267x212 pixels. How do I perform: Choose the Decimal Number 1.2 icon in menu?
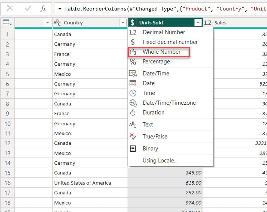(133, 32)
